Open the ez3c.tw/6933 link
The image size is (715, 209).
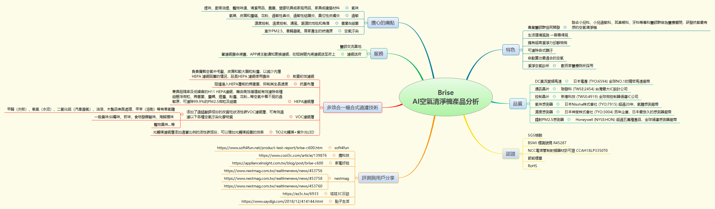tap(300, 194)
